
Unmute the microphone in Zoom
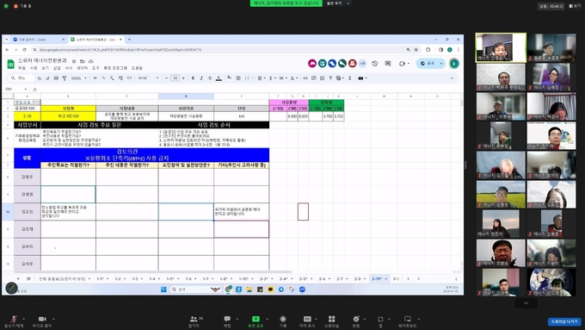14,321
